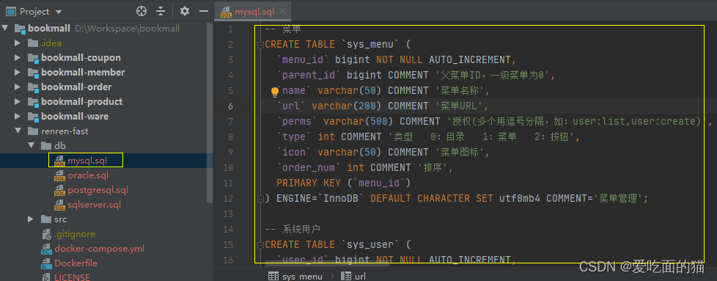
Task: Open Project panel settings gear
Action: (x=184, y=12)
